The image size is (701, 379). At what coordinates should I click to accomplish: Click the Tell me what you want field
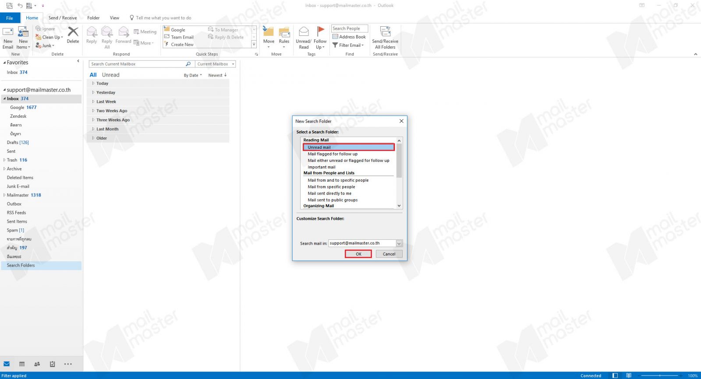coord(163,18)
